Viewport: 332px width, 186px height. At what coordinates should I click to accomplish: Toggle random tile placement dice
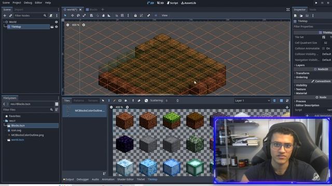pyautogui.click(x=146, y=101)
